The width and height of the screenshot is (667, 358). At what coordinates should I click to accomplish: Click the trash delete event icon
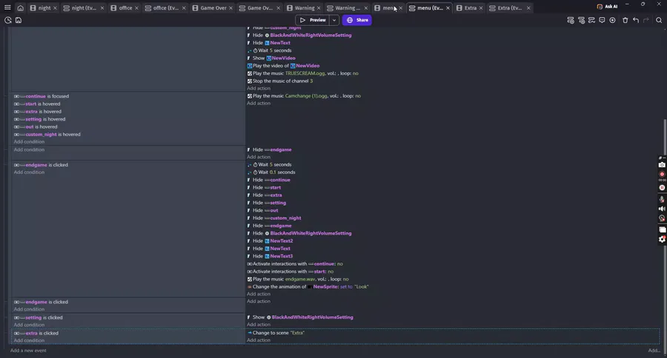(x=625, y=20)
